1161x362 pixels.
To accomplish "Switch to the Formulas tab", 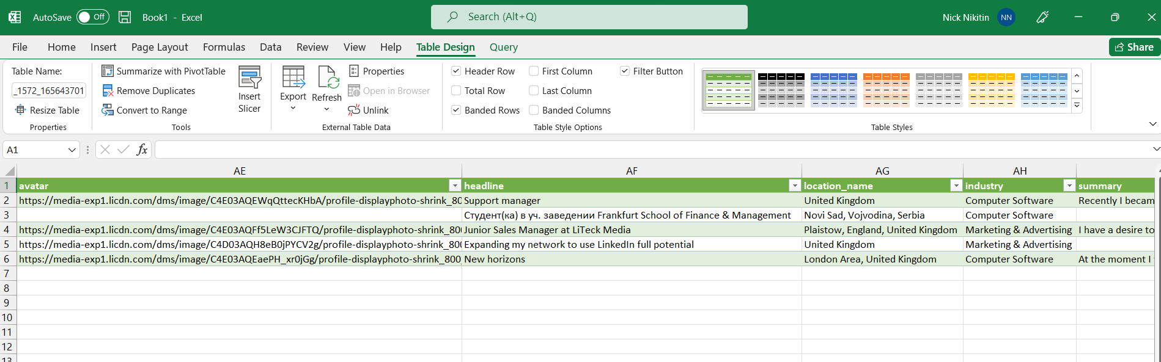I will [x=224, y=47].
